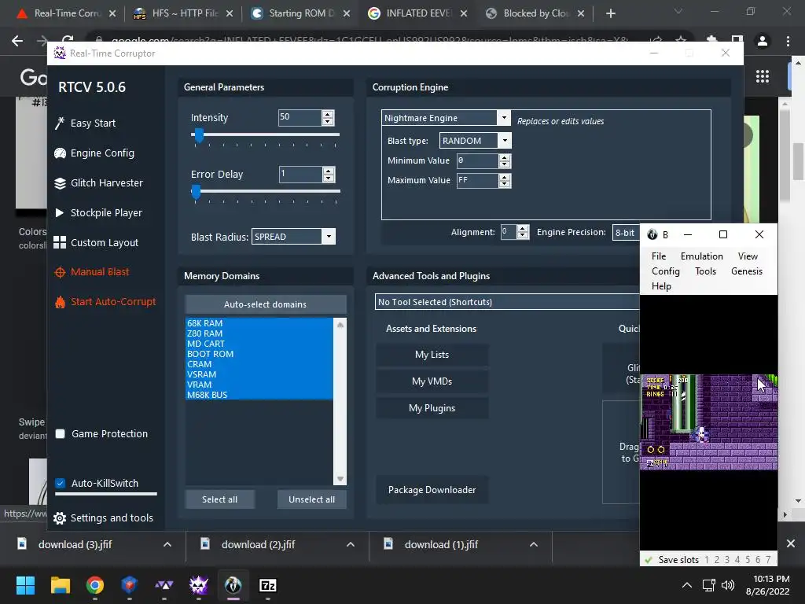Increase Intensity with the spinner arrows
805x604 pixels.
point(328,115)
